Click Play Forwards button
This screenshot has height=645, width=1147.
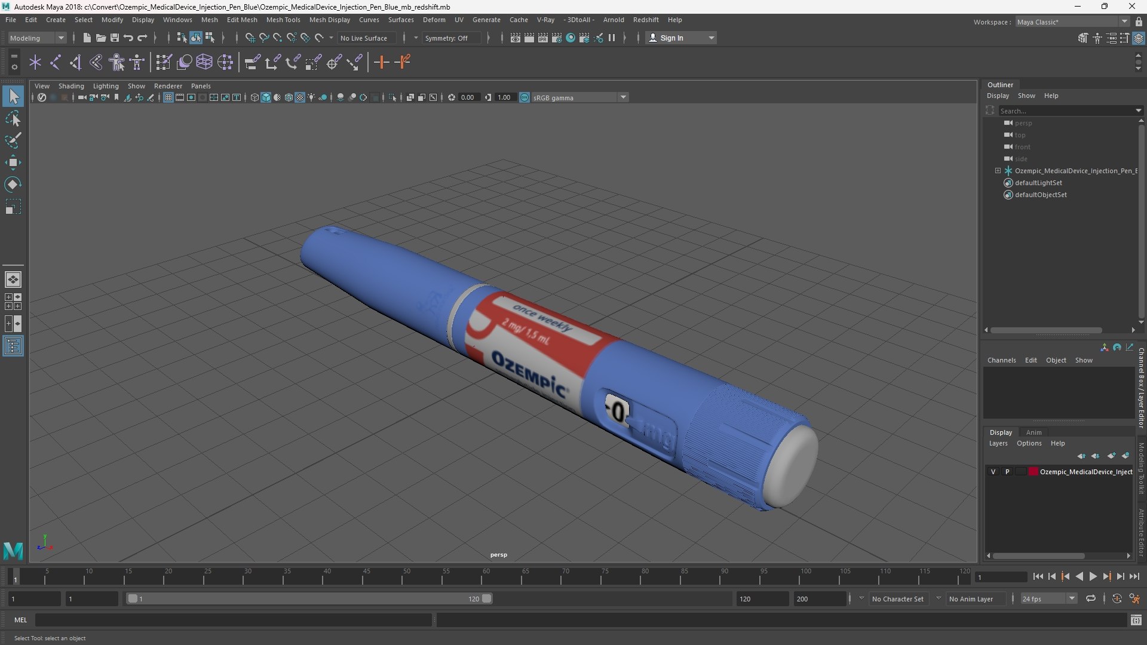tap(1093, 576)
